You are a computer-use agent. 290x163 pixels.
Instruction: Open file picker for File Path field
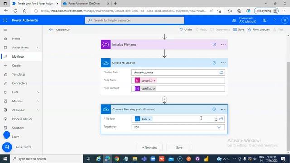click(x=221, y=119)
